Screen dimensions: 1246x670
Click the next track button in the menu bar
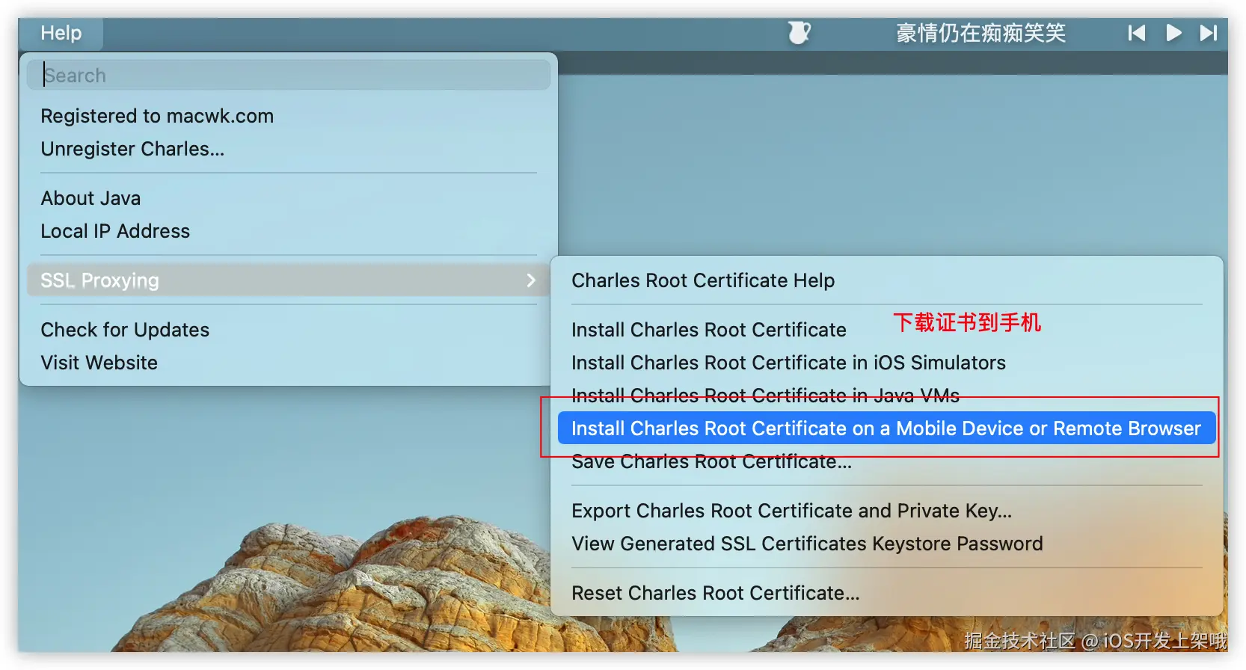1209,33
